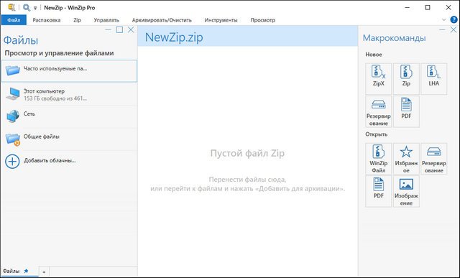This screenshot has width=460, height=278.
Task: Minimize the Макрокоманды pane
Action: (442, 29)
